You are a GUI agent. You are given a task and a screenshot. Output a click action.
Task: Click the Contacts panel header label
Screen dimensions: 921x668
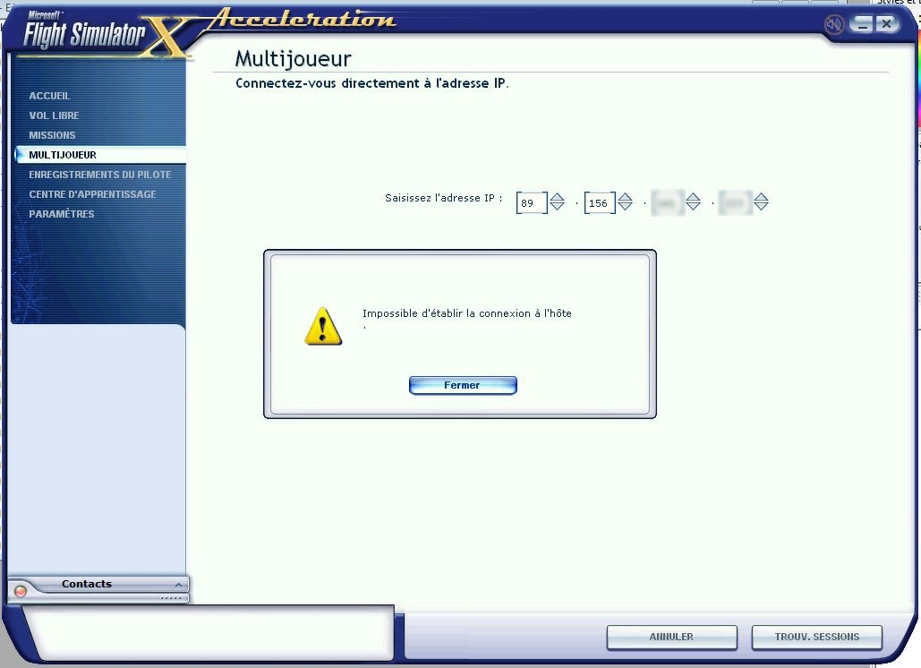coord(86,584)
